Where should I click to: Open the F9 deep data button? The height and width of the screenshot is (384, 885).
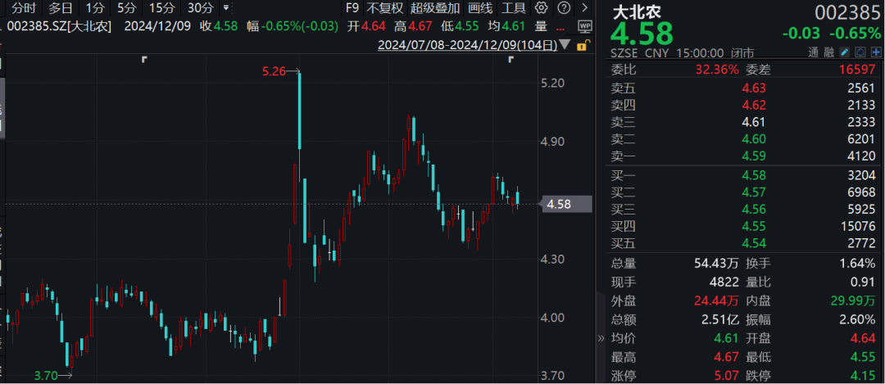tap(352, 8)
